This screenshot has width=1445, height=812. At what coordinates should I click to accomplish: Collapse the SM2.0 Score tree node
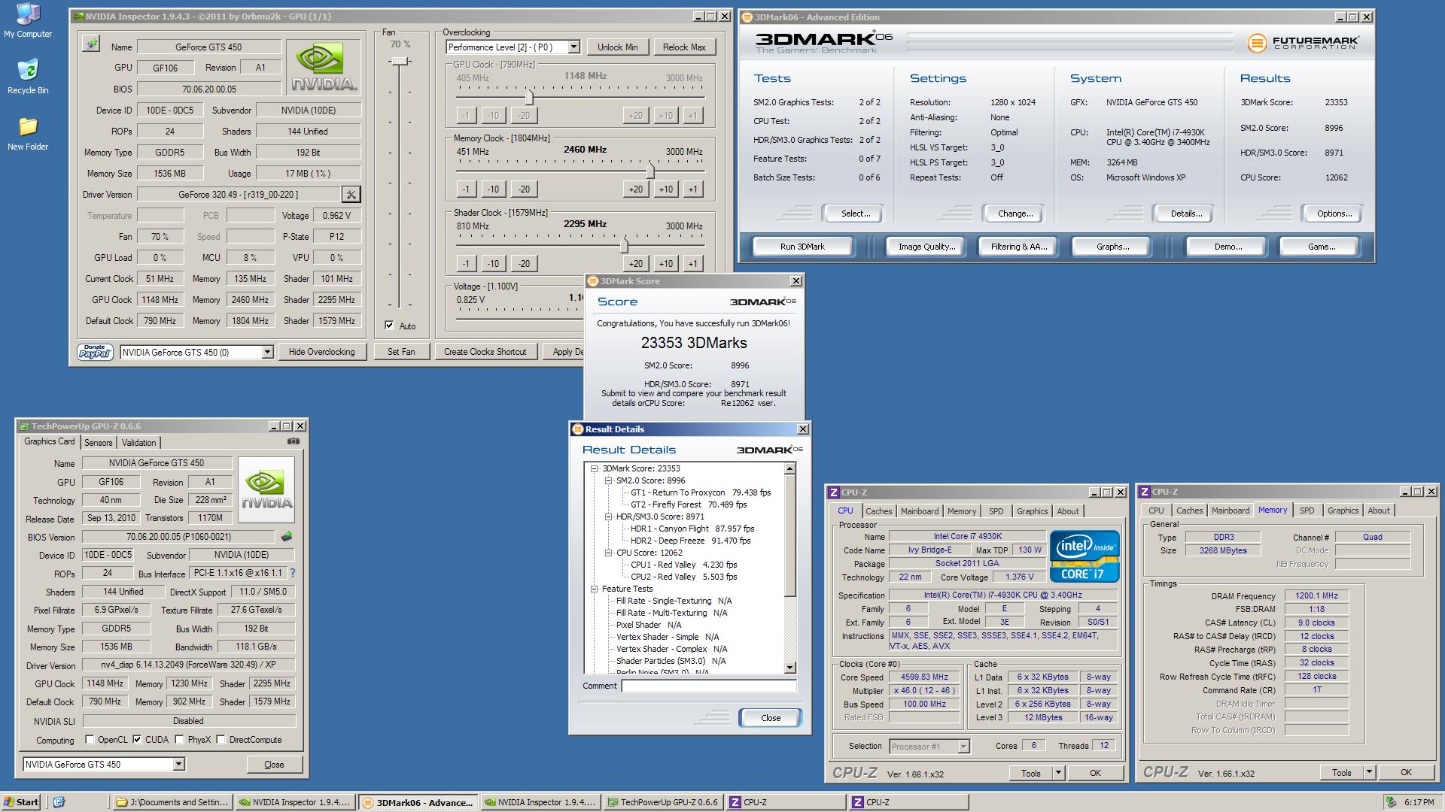pos(608,480)
